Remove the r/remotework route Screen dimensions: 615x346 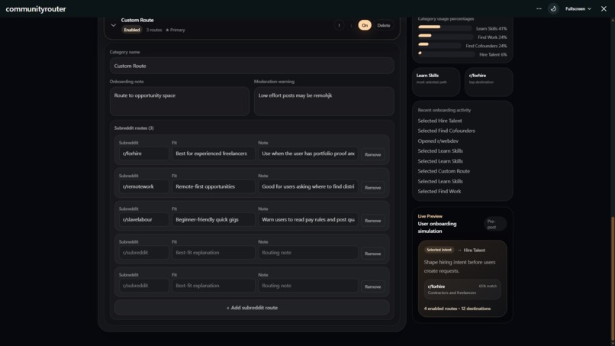coord(372,188)
